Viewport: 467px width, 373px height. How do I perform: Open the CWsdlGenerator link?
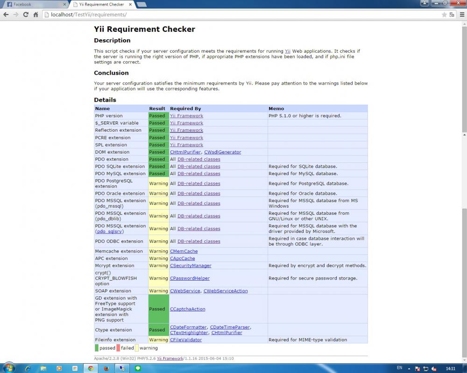pyautogui.click(x=222, y=152)
